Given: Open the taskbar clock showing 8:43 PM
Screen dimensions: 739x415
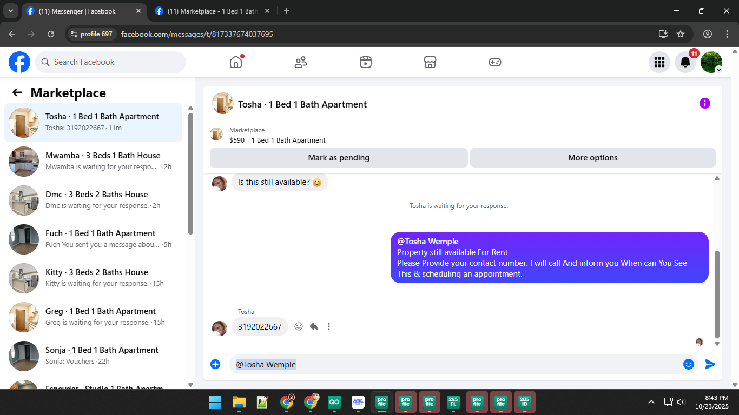Looking at the screenshot, I should click(x=712, y=402).
